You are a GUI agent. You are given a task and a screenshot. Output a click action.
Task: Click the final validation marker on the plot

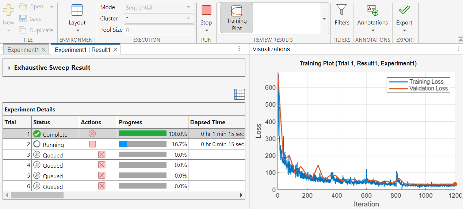(455, 185)
